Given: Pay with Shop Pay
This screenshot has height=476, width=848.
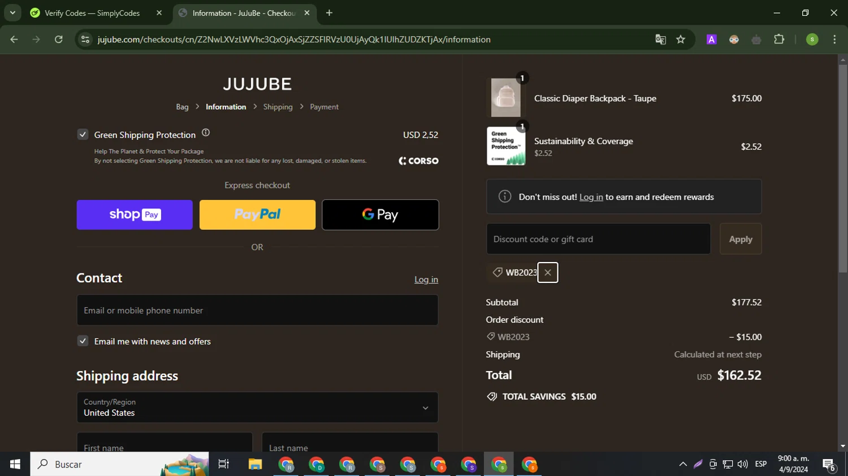Looking at the screenshot, I should (135, 215).
